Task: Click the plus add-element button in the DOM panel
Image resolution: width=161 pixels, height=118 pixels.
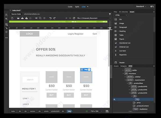Action: click(x=114, y=99)
